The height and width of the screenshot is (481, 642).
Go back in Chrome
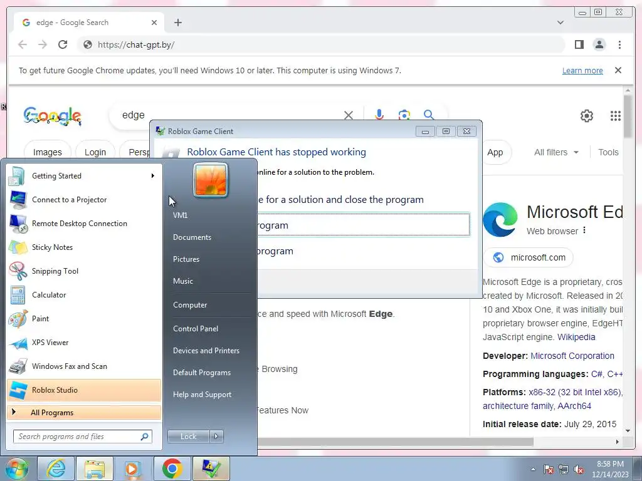click(23, 44)
